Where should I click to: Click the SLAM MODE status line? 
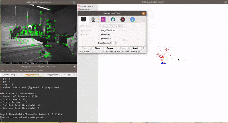point(24,63)
